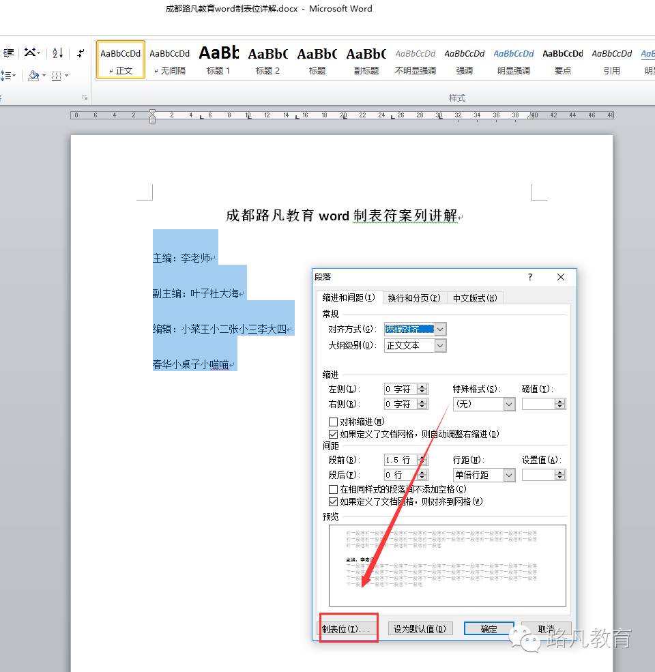
Task: Adjust the 设置值 line spacing value stepper
Action: [560, 476]
